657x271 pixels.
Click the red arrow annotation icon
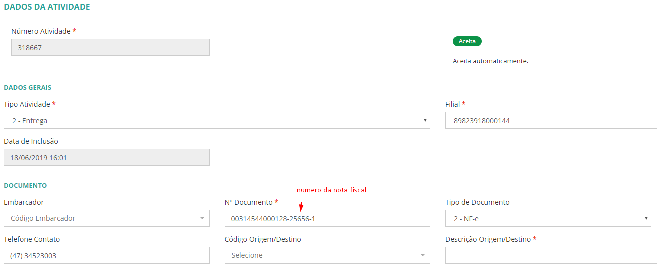[301, 205]
